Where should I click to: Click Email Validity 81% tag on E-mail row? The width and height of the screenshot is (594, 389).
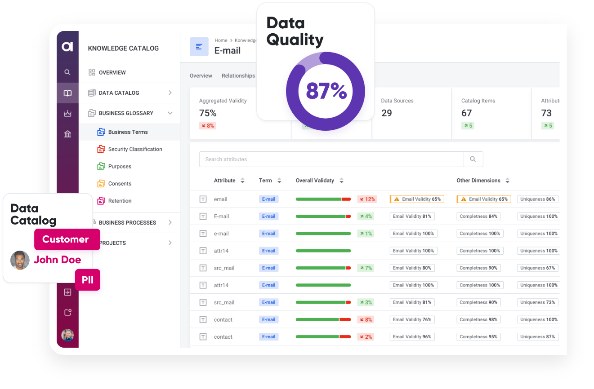[412, 216]
